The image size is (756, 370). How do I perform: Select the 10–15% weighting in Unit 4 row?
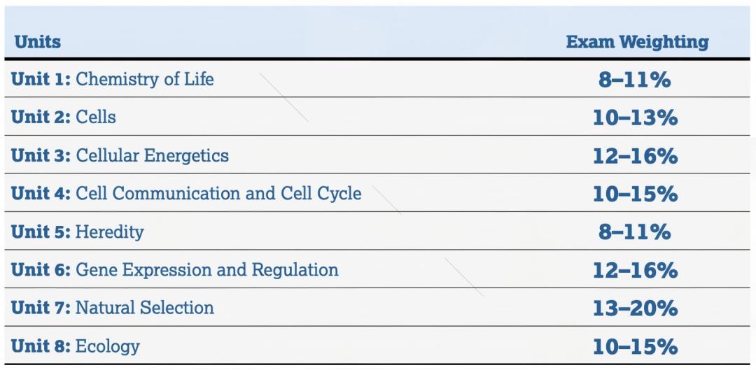[635, 194]
